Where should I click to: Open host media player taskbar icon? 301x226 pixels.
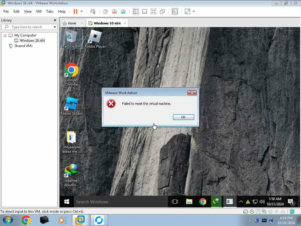coord(62,220)
